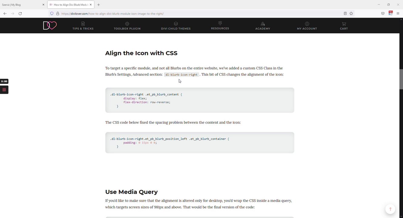The height and width of the screenshot is (218, 403).
Task: Open the shopping Cart
Action: [344, 26]
